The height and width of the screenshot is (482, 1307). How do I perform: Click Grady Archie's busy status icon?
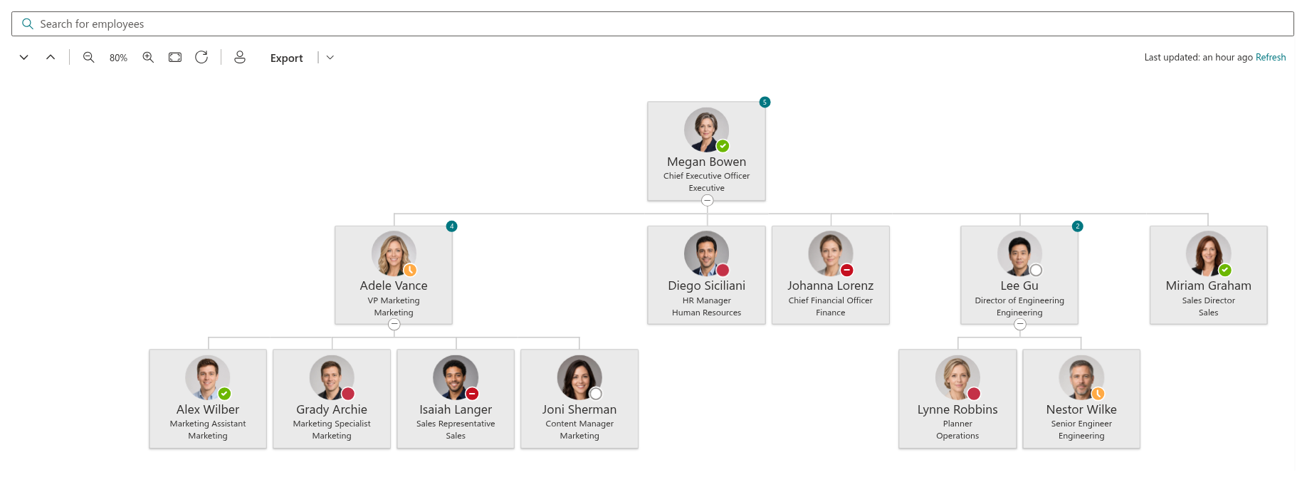348,394
